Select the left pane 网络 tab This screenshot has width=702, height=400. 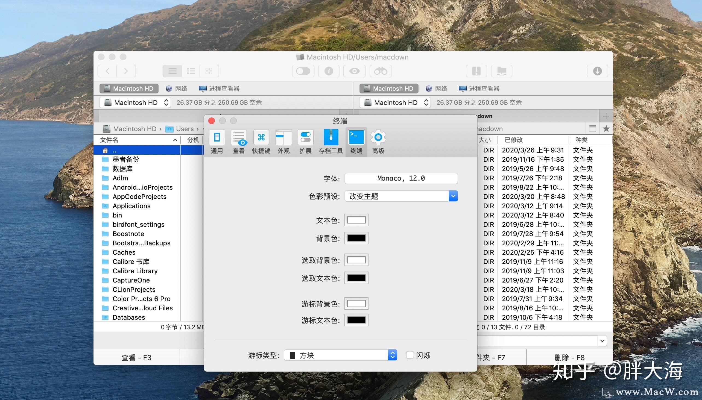177,89
